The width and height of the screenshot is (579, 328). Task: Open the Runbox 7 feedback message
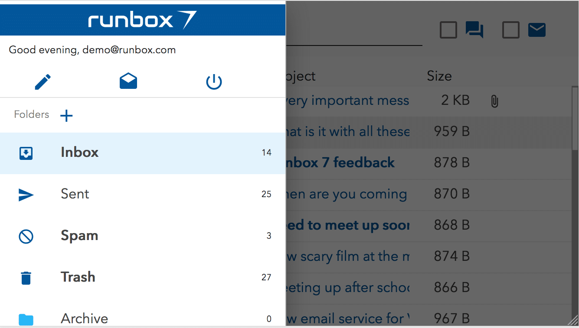[347, 162]
